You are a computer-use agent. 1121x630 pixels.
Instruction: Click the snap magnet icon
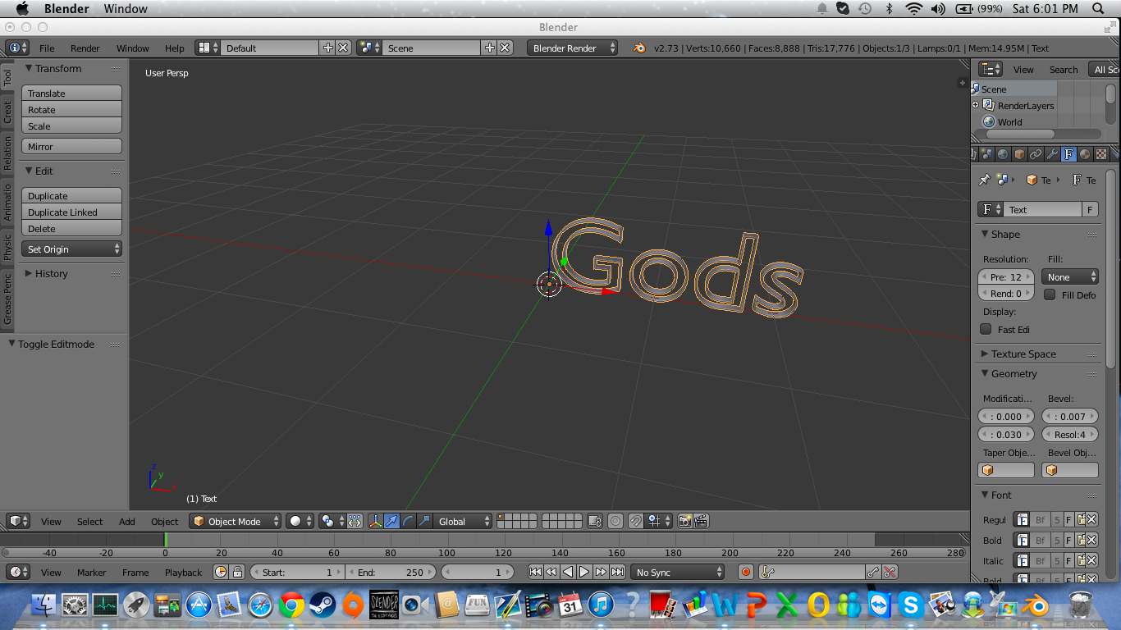click(x=636, y=521)
